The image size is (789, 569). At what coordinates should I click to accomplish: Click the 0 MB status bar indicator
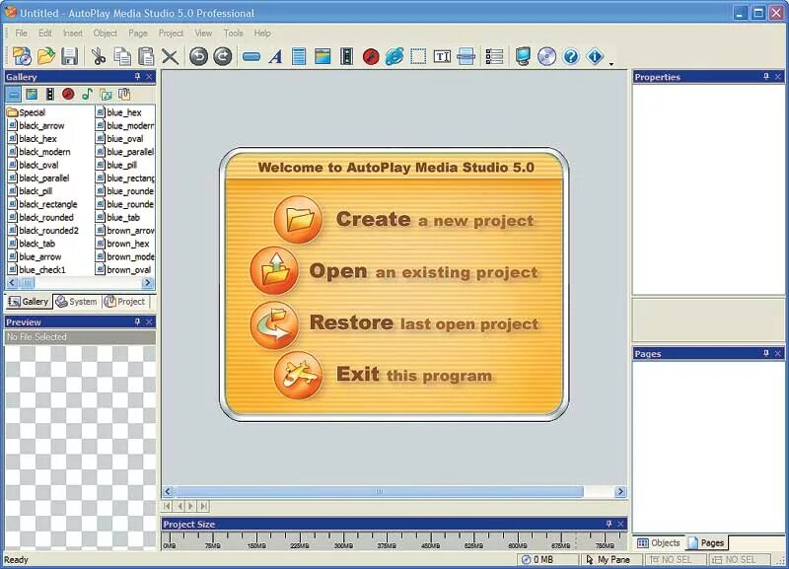coord(547,559)
